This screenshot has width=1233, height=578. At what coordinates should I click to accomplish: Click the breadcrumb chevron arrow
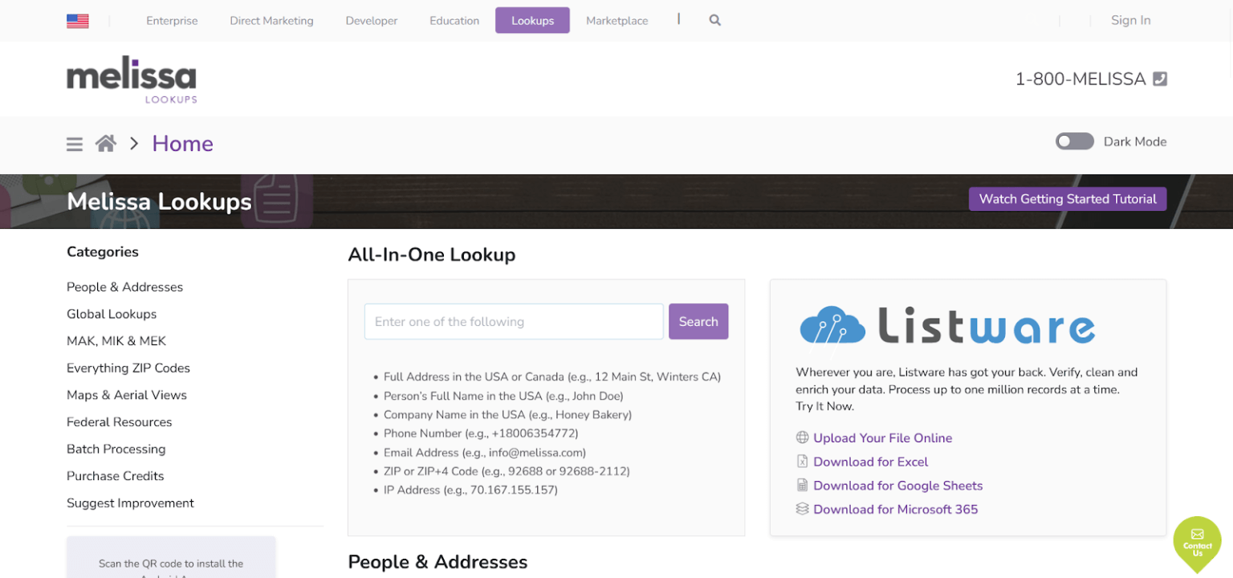coord(134,144)
